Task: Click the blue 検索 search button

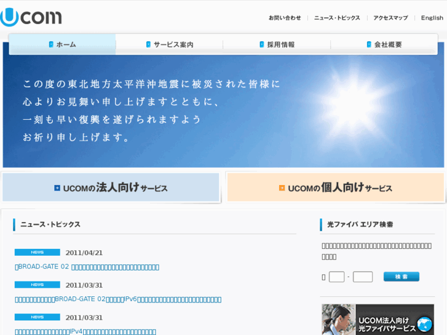Action: [x=402, y=277]
